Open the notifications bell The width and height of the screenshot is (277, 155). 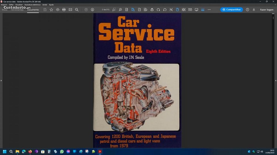coord(254,10)
